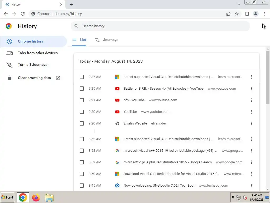Select checkbox for UNetbootin TechSpot entry
Screen dimensions: 270x203
click(82, 186)
